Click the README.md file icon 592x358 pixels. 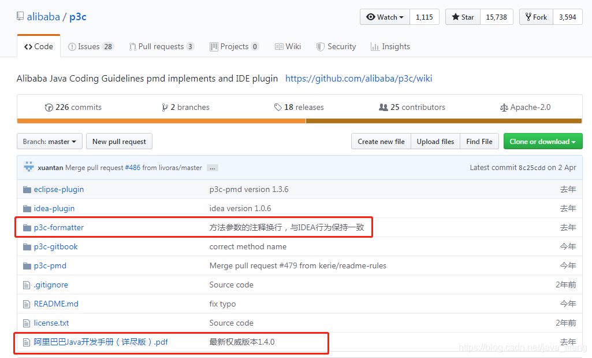[x=26, y=304]
